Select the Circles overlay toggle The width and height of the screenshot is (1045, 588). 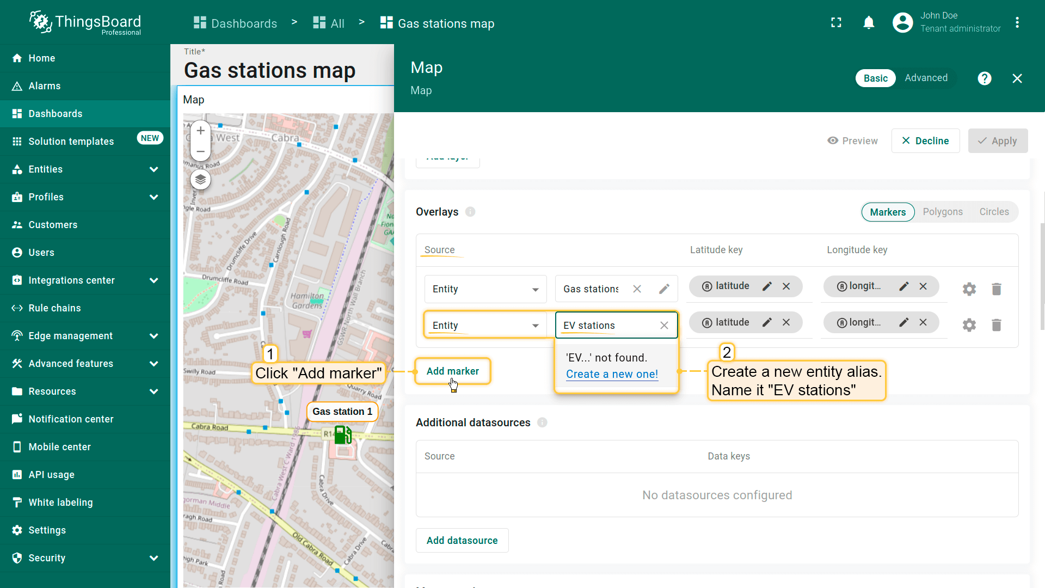pyautogui.click(x=994, y=212)
